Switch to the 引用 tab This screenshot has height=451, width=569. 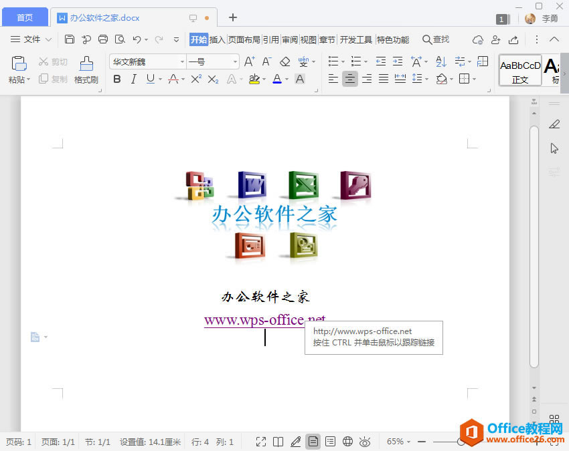pos(271,39)
